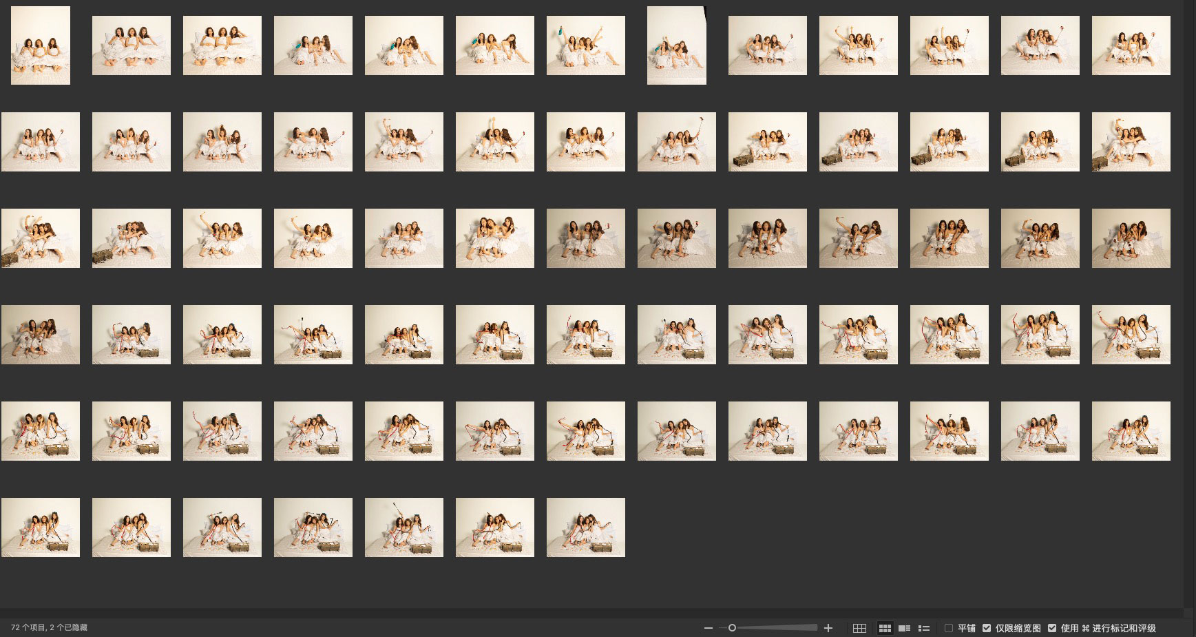Click the thumbnail size slider handle
This screenshot has width=1196, height=637.
click(x=732, y=628)
